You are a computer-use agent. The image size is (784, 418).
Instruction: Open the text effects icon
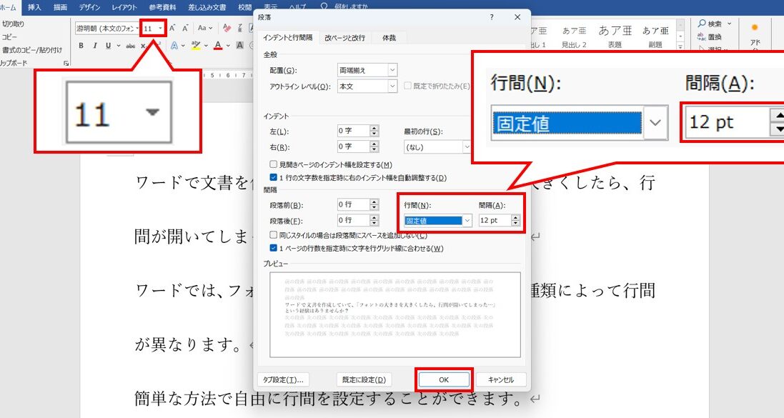[x=174, y=46]
